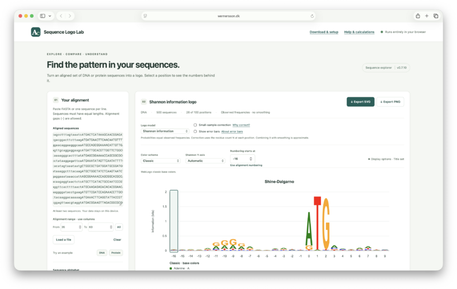This screenshot has width=457, height=289.
Task: Click the page settings icon in the address bar
Action: [x=145, y=16]
